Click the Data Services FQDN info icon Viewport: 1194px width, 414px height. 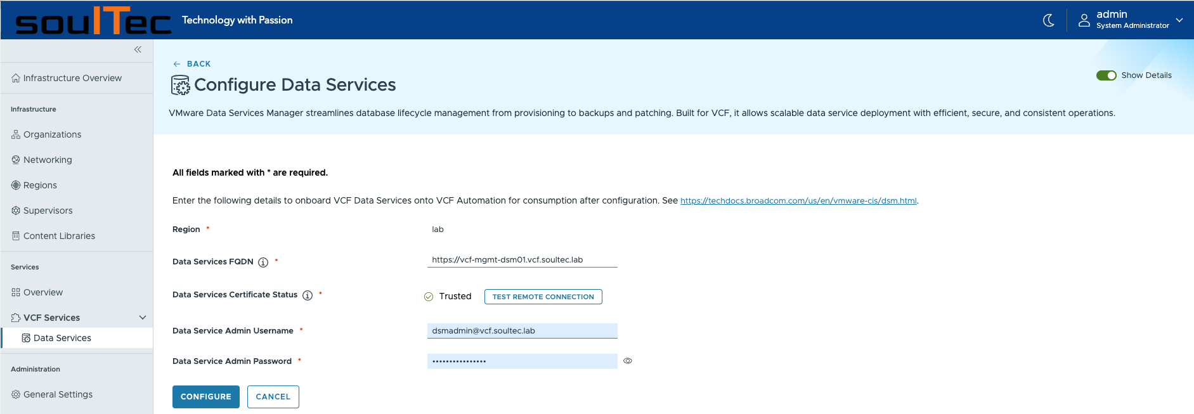[x=263, y=262]
